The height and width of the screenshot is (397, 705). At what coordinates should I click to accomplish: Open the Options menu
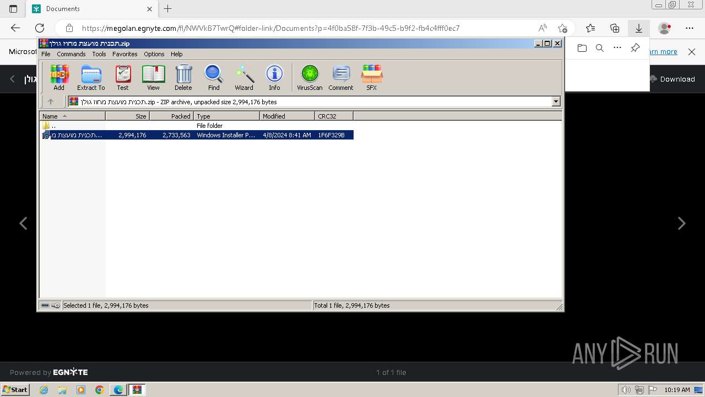point(154,54)
